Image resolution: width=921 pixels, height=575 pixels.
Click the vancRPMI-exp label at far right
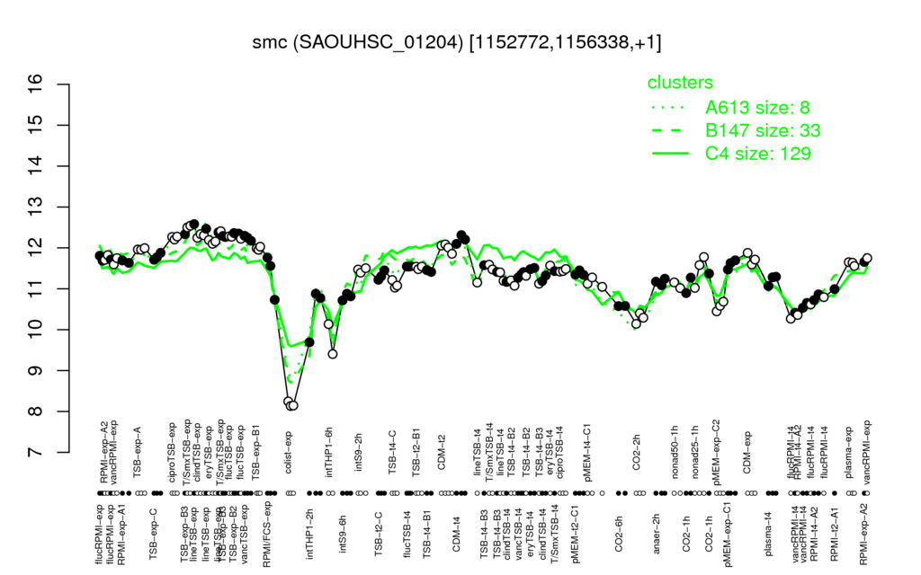click(867, 452)
